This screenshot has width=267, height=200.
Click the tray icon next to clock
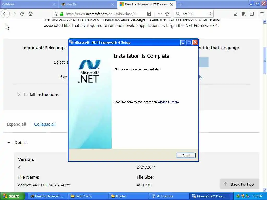(x=248, y=196)
